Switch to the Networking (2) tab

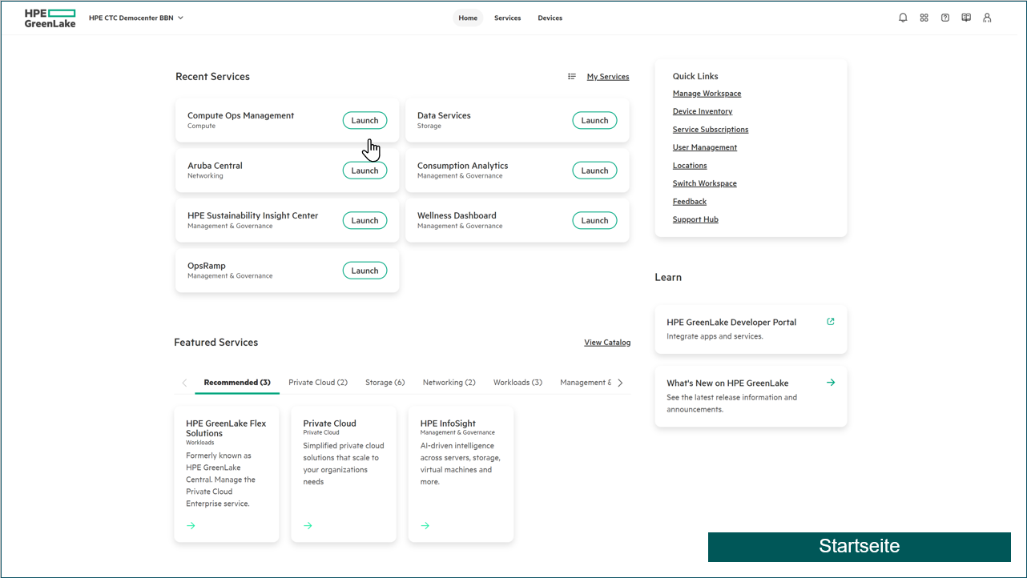449,383
